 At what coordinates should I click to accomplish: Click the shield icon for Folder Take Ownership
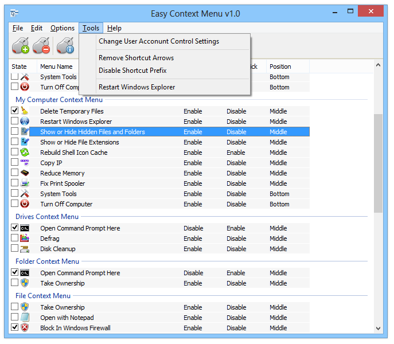pos(25,283)
